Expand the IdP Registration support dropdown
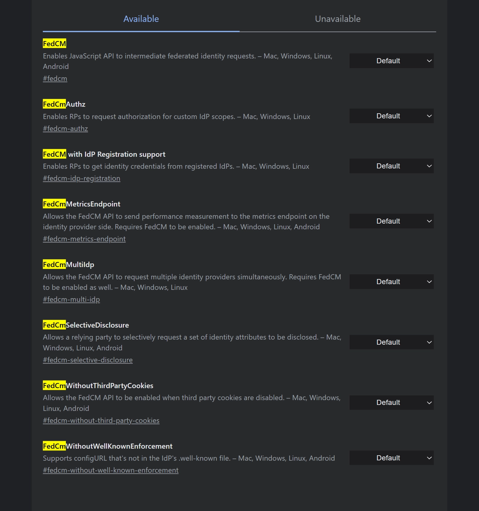Screen dimensions: 479x511 point(392,166)
